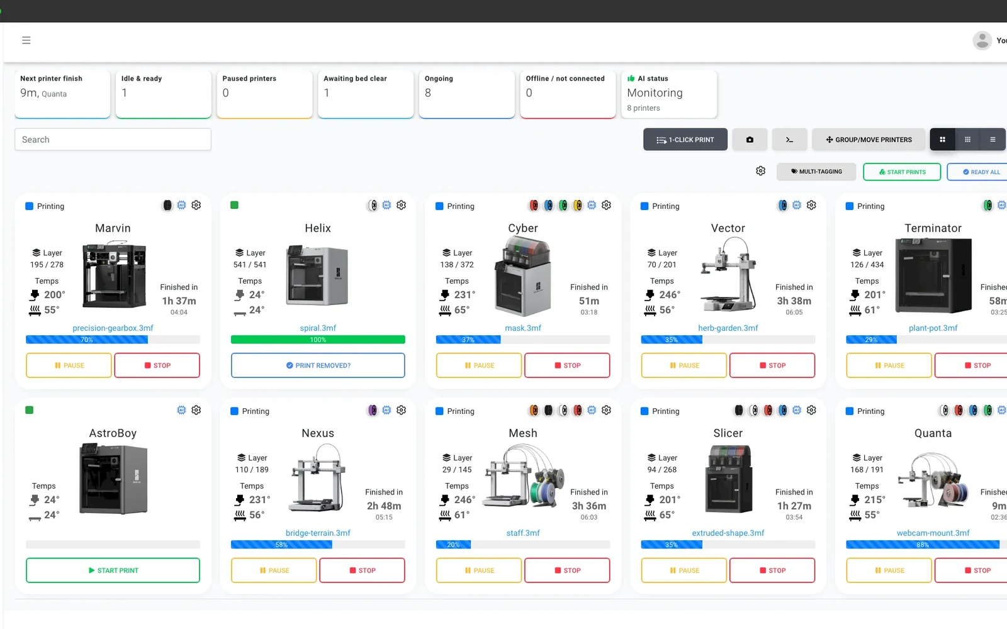Start print on AstroBoy

click(x=113, y=571)
